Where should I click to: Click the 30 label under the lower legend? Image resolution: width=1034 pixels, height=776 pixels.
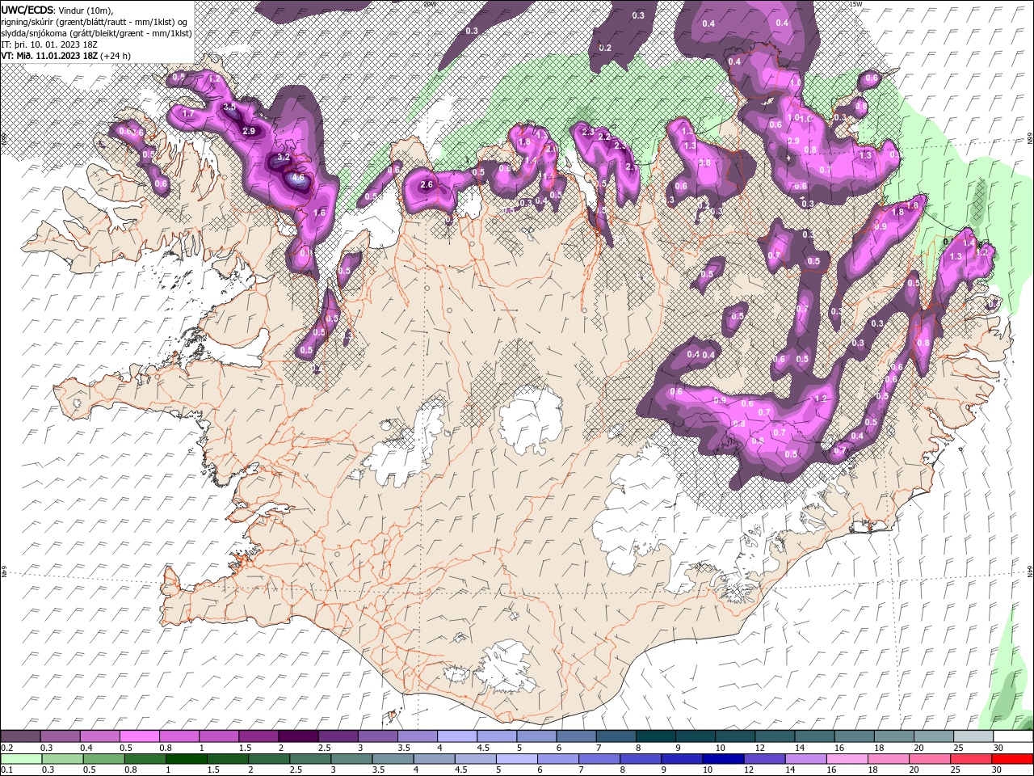point(998,770)
